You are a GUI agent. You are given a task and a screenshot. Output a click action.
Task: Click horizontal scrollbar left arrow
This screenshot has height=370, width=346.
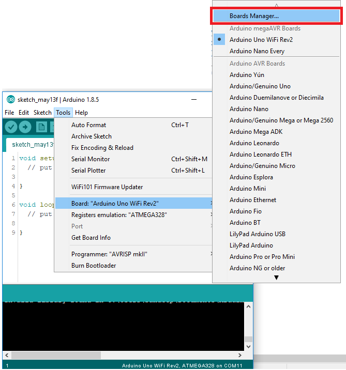tap(7, 355)
